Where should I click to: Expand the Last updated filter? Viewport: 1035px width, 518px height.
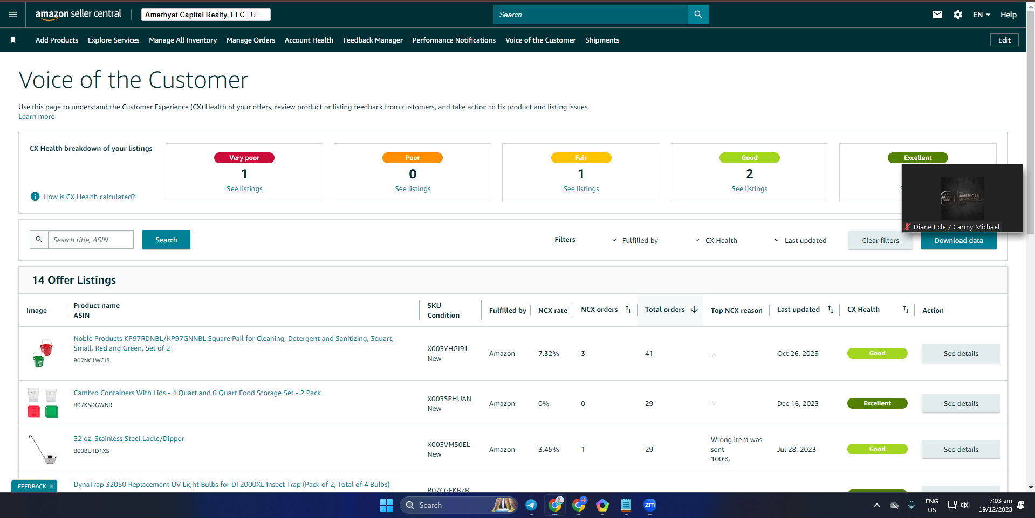(800, 240)
